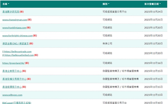Viewport: 168px width, 104px height.
Task: Open www.chanwingyan.com entry
Action: click(15, 20)
